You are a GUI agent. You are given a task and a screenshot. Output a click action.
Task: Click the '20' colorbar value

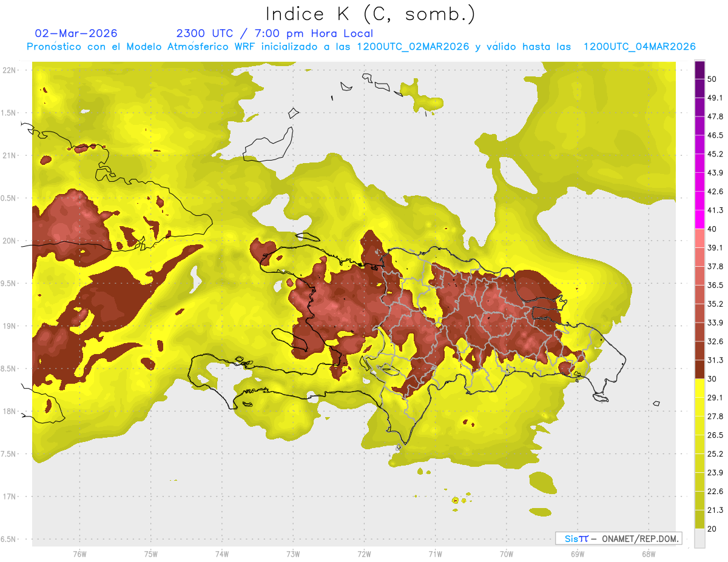pos(713,529)
